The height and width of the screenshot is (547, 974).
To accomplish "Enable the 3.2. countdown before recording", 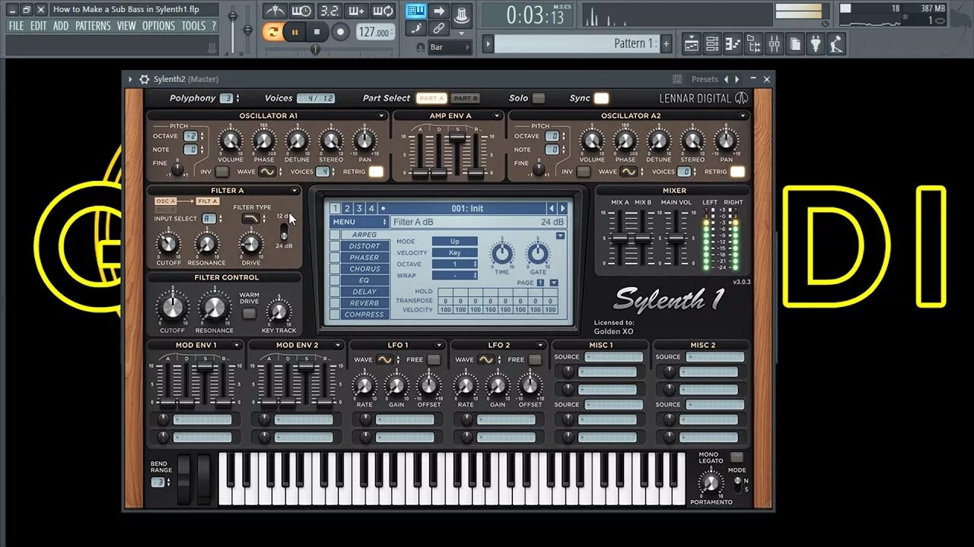I will (x=329, y=11).
